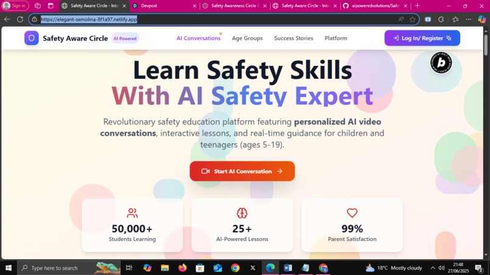Open weather widget 18°C Mostly cloudy
The width and height of the screenshot is (490, 275).
click(x=394, y=268)
